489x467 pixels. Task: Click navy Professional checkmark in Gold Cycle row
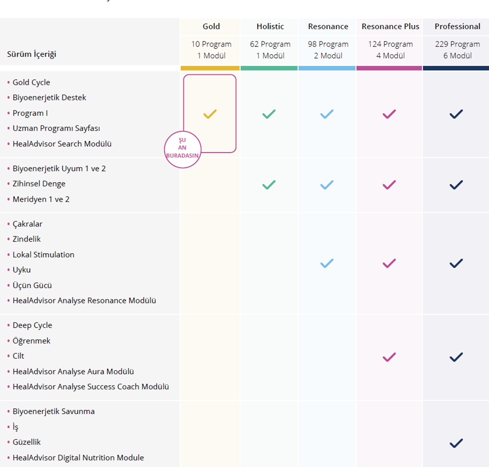pos(456,114)
